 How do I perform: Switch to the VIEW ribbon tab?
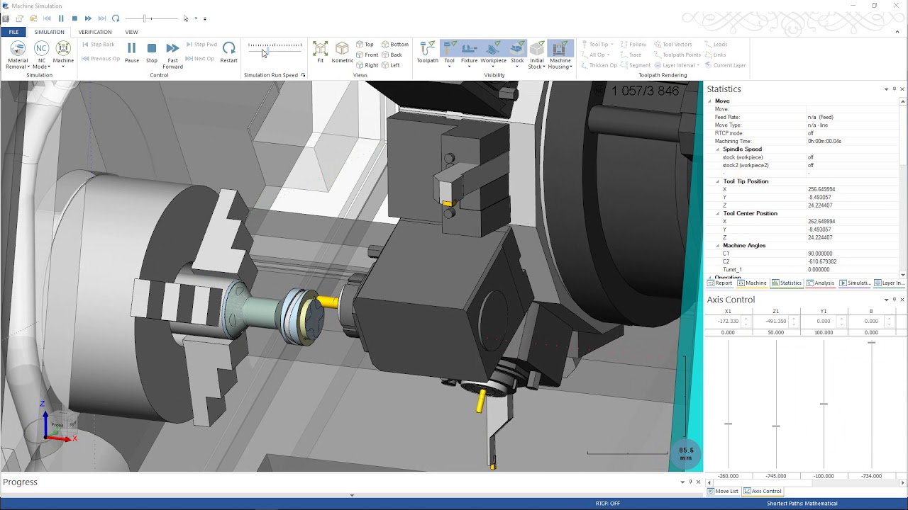click(x=131, y=32)
